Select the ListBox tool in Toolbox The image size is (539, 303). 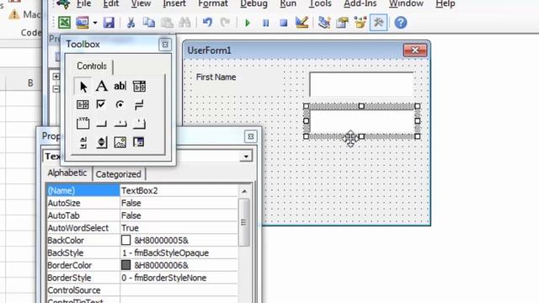[83, 104]
